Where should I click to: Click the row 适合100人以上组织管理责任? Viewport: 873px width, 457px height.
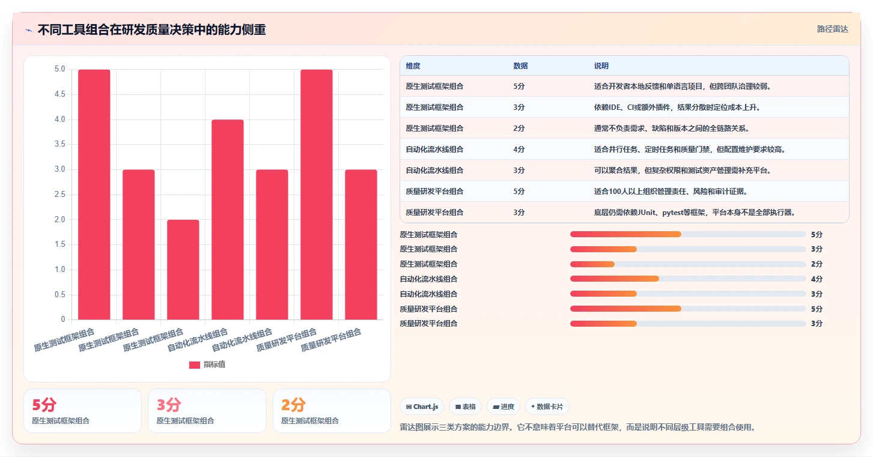coord(624,191)
